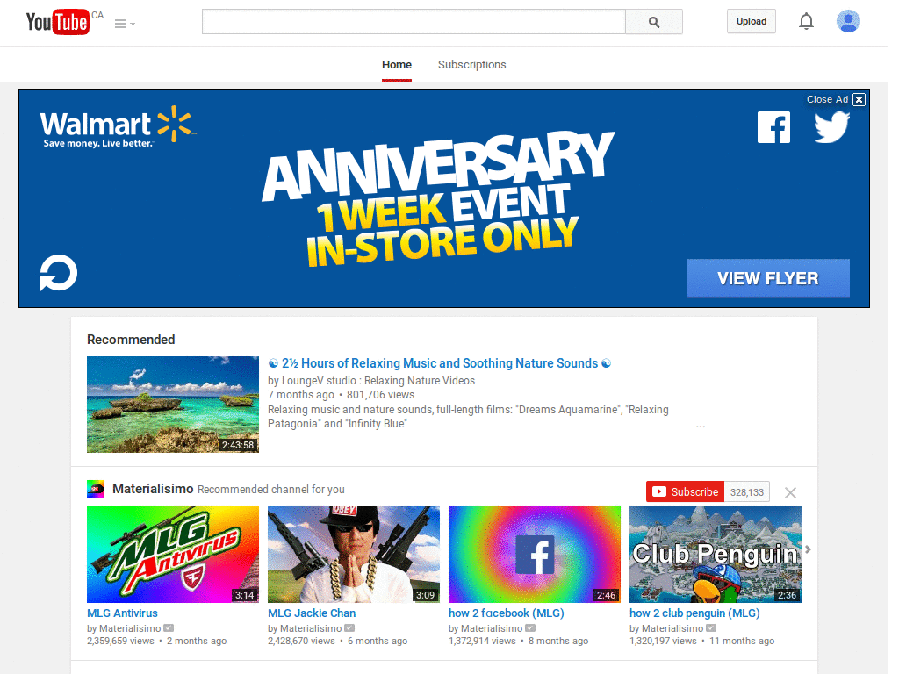Click the replay circular arrow in the ad

click(59, 273)
